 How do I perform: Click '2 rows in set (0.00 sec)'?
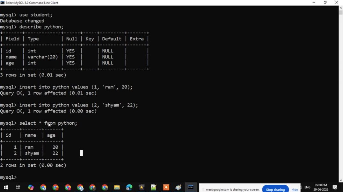point(33,165)
